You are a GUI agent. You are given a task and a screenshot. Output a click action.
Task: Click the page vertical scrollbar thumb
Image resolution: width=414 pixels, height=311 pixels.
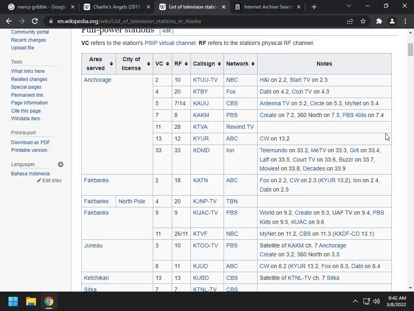pyautogui.click(x=410, y=50)
